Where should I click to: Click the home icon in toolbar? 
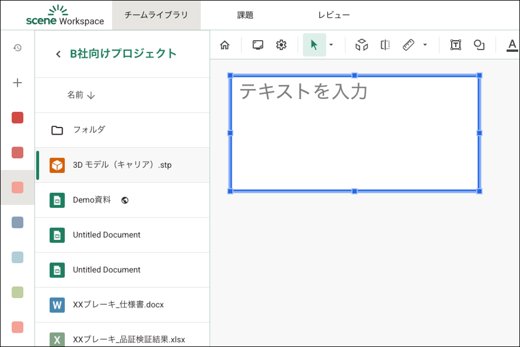click(225, 45)
